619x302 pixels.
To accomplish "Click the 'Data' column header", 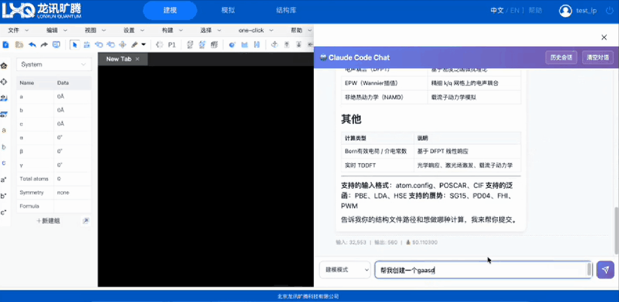I will coord(63,83).
